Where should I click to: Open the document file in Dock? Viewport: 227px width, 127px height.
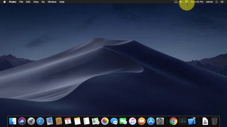(x=205, y=121)
